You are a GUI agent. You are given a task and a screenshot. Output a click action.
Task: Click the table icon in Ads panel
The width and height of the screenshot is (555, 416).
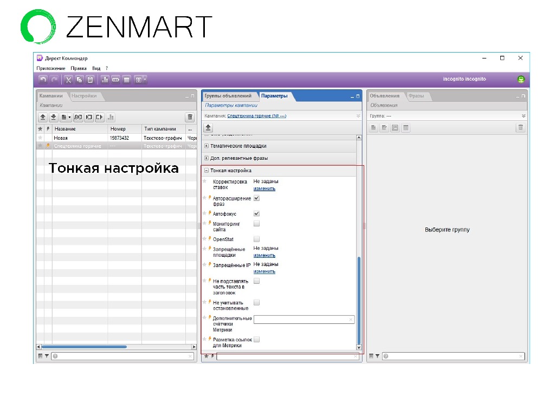coord(406,128)
